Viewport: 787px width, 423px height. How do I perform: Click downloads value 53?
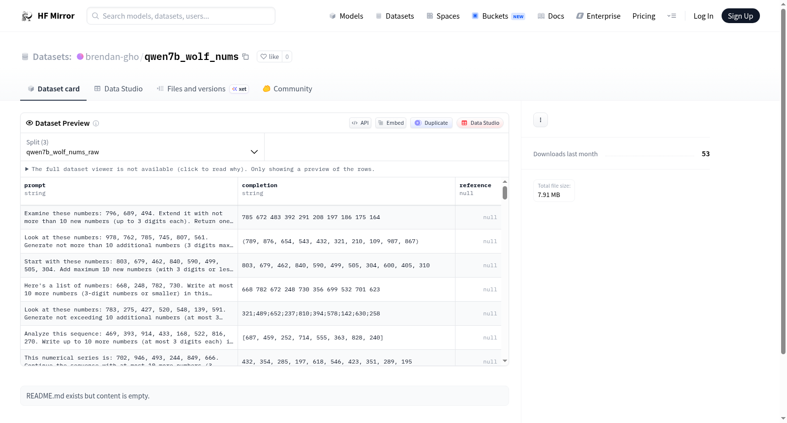tap(705, 154)
